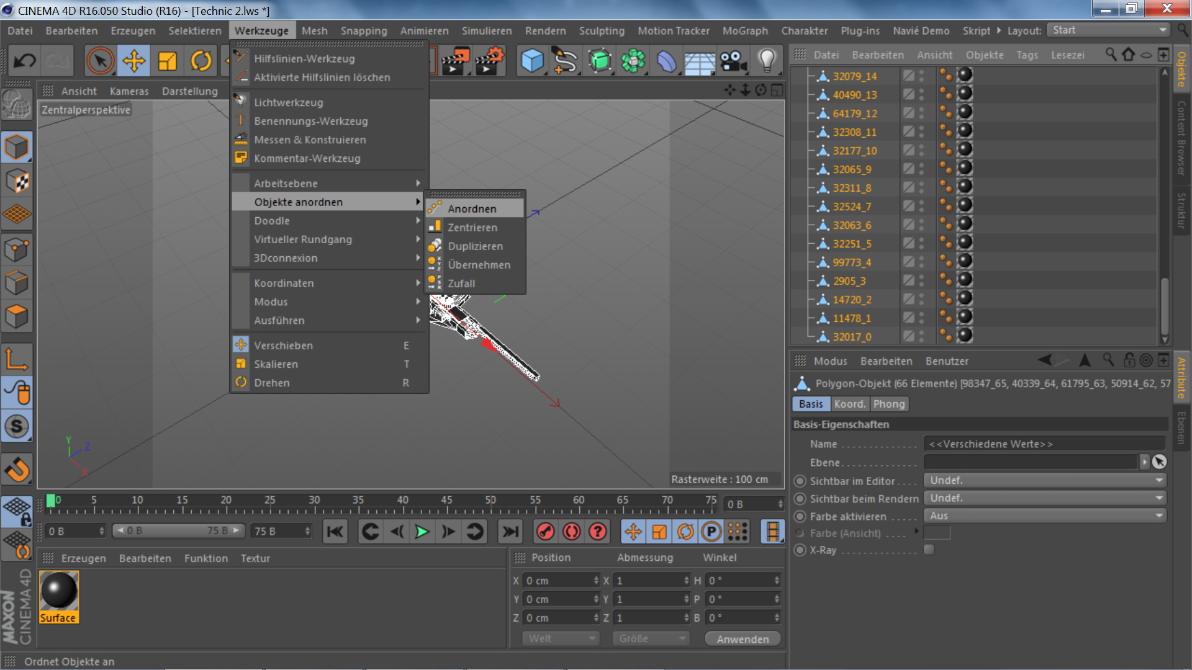1192x670 pixels.
Task: Toggle layer checkbox for 32079_14
Action: [x=908, y=76]
